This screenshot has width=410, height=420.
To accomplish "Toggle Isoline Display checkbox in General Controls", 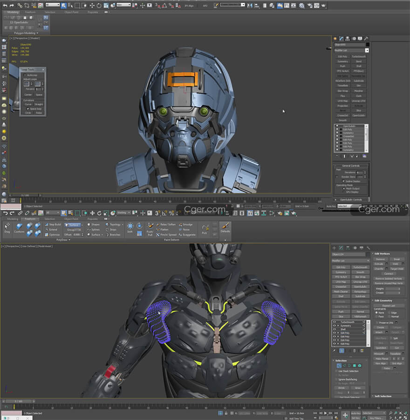I will (343, 181).
